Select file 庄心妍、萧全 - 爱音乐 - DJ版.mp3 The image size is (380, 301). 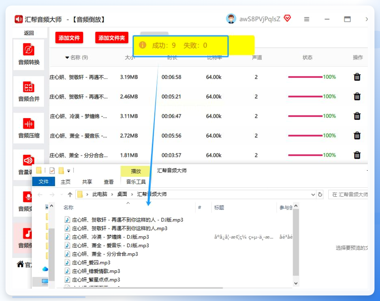pyautogui.click(x=107, y=246)
